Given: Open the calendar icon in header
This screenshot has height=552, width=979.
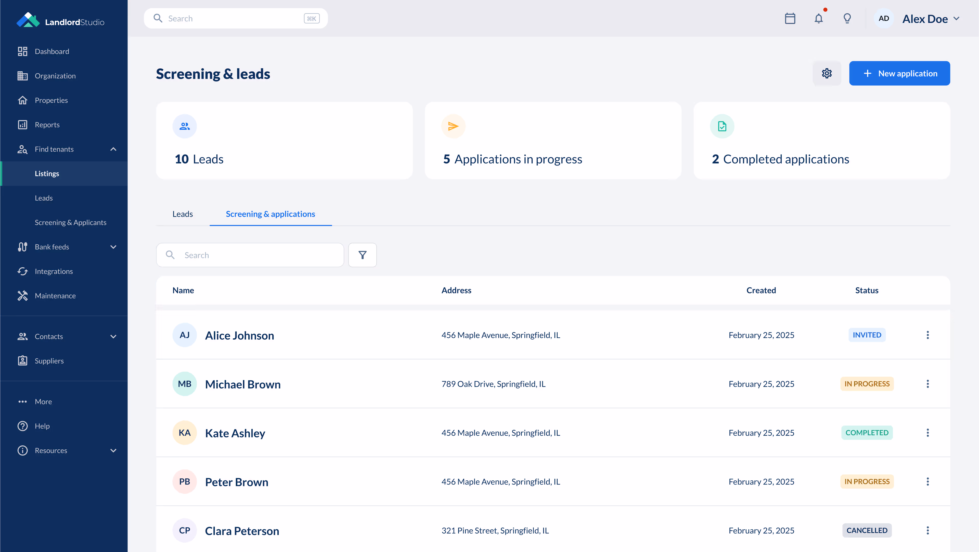Looking at the screenshot, I should click(x=790, y=19).
